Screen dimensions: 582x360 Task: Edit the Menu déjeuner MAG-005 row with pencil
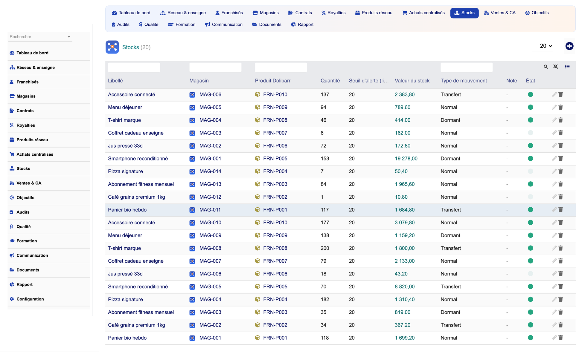coord(554,107)
